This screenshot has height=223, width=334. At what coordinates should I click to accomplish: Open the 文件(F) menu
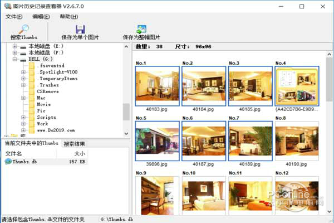click(x=14, y=17)
